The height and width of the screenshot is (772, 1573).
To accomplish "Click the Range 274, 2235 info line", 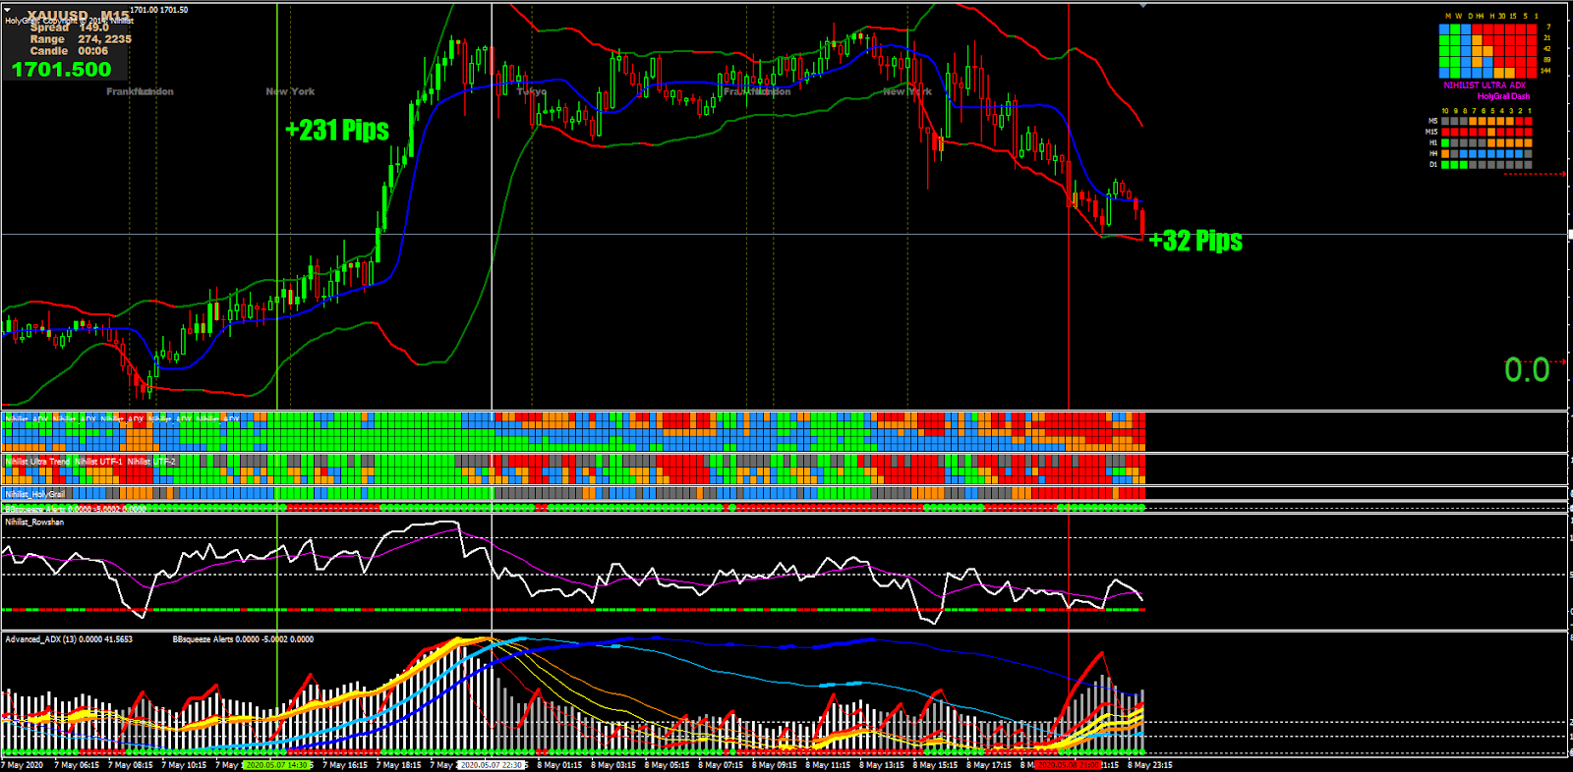I will pyautogui.click(x=81, y=39).
